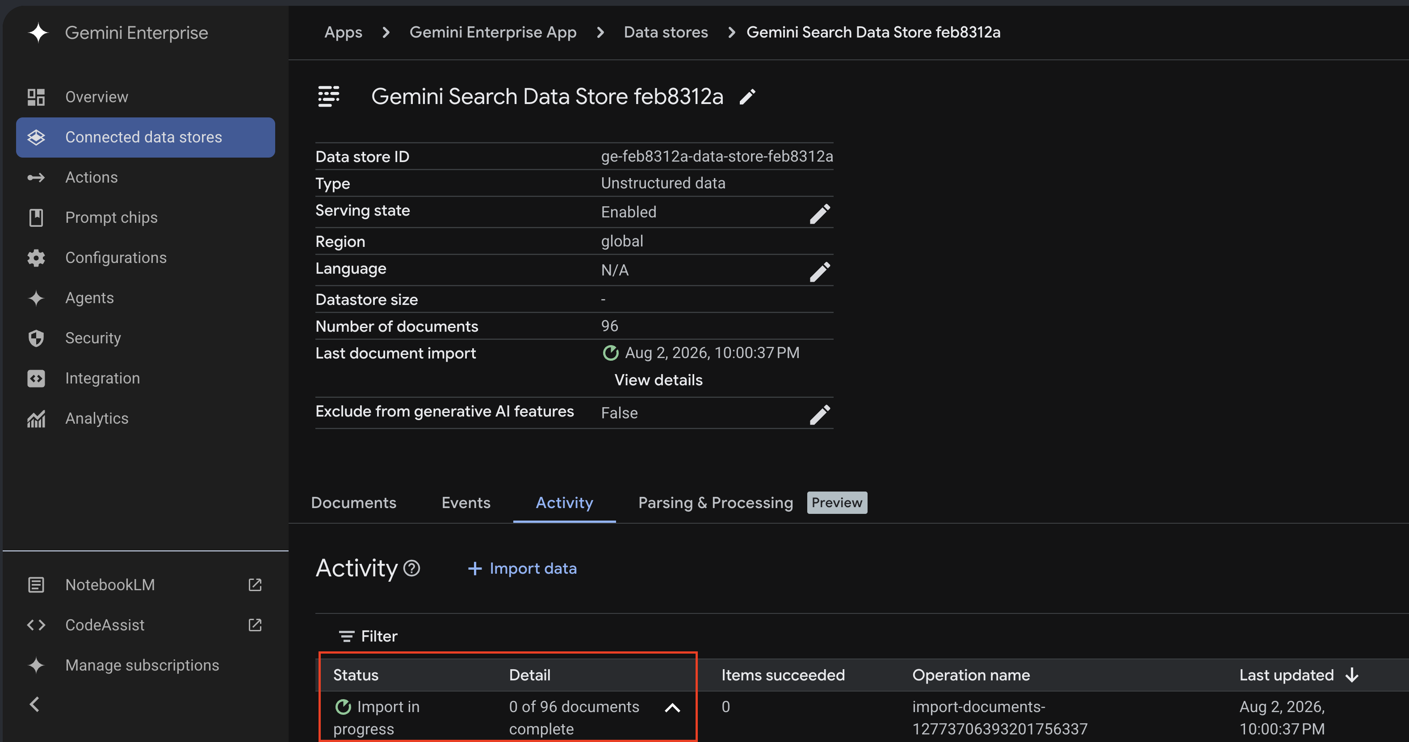Image resolution: width=1409 pixels, height=742 pixels.
Task: Collapse the import detail row chevron
Action: pyautogui.click(x=672, y=708)
